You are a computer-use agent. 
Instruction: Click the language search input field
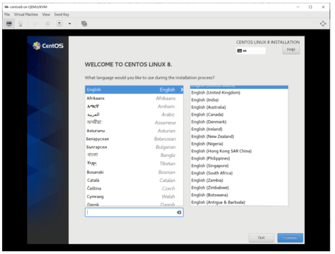point(134,212)
